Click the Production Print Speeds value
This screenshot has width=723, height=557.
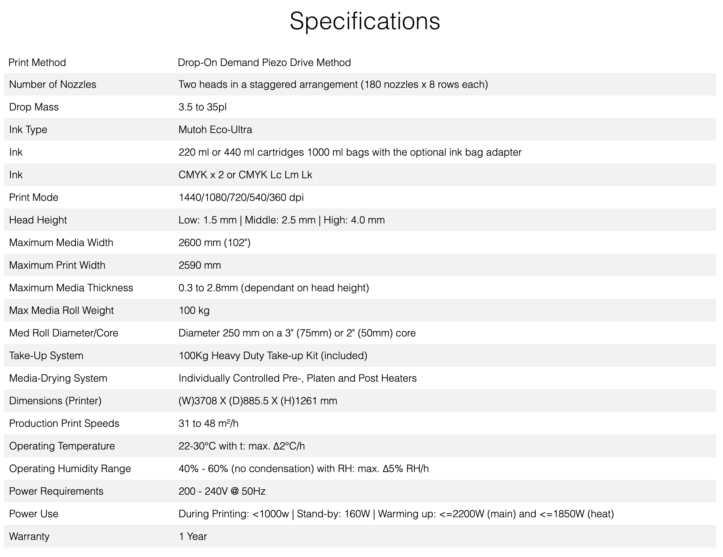pyautogui.click(x=208, y=424)
